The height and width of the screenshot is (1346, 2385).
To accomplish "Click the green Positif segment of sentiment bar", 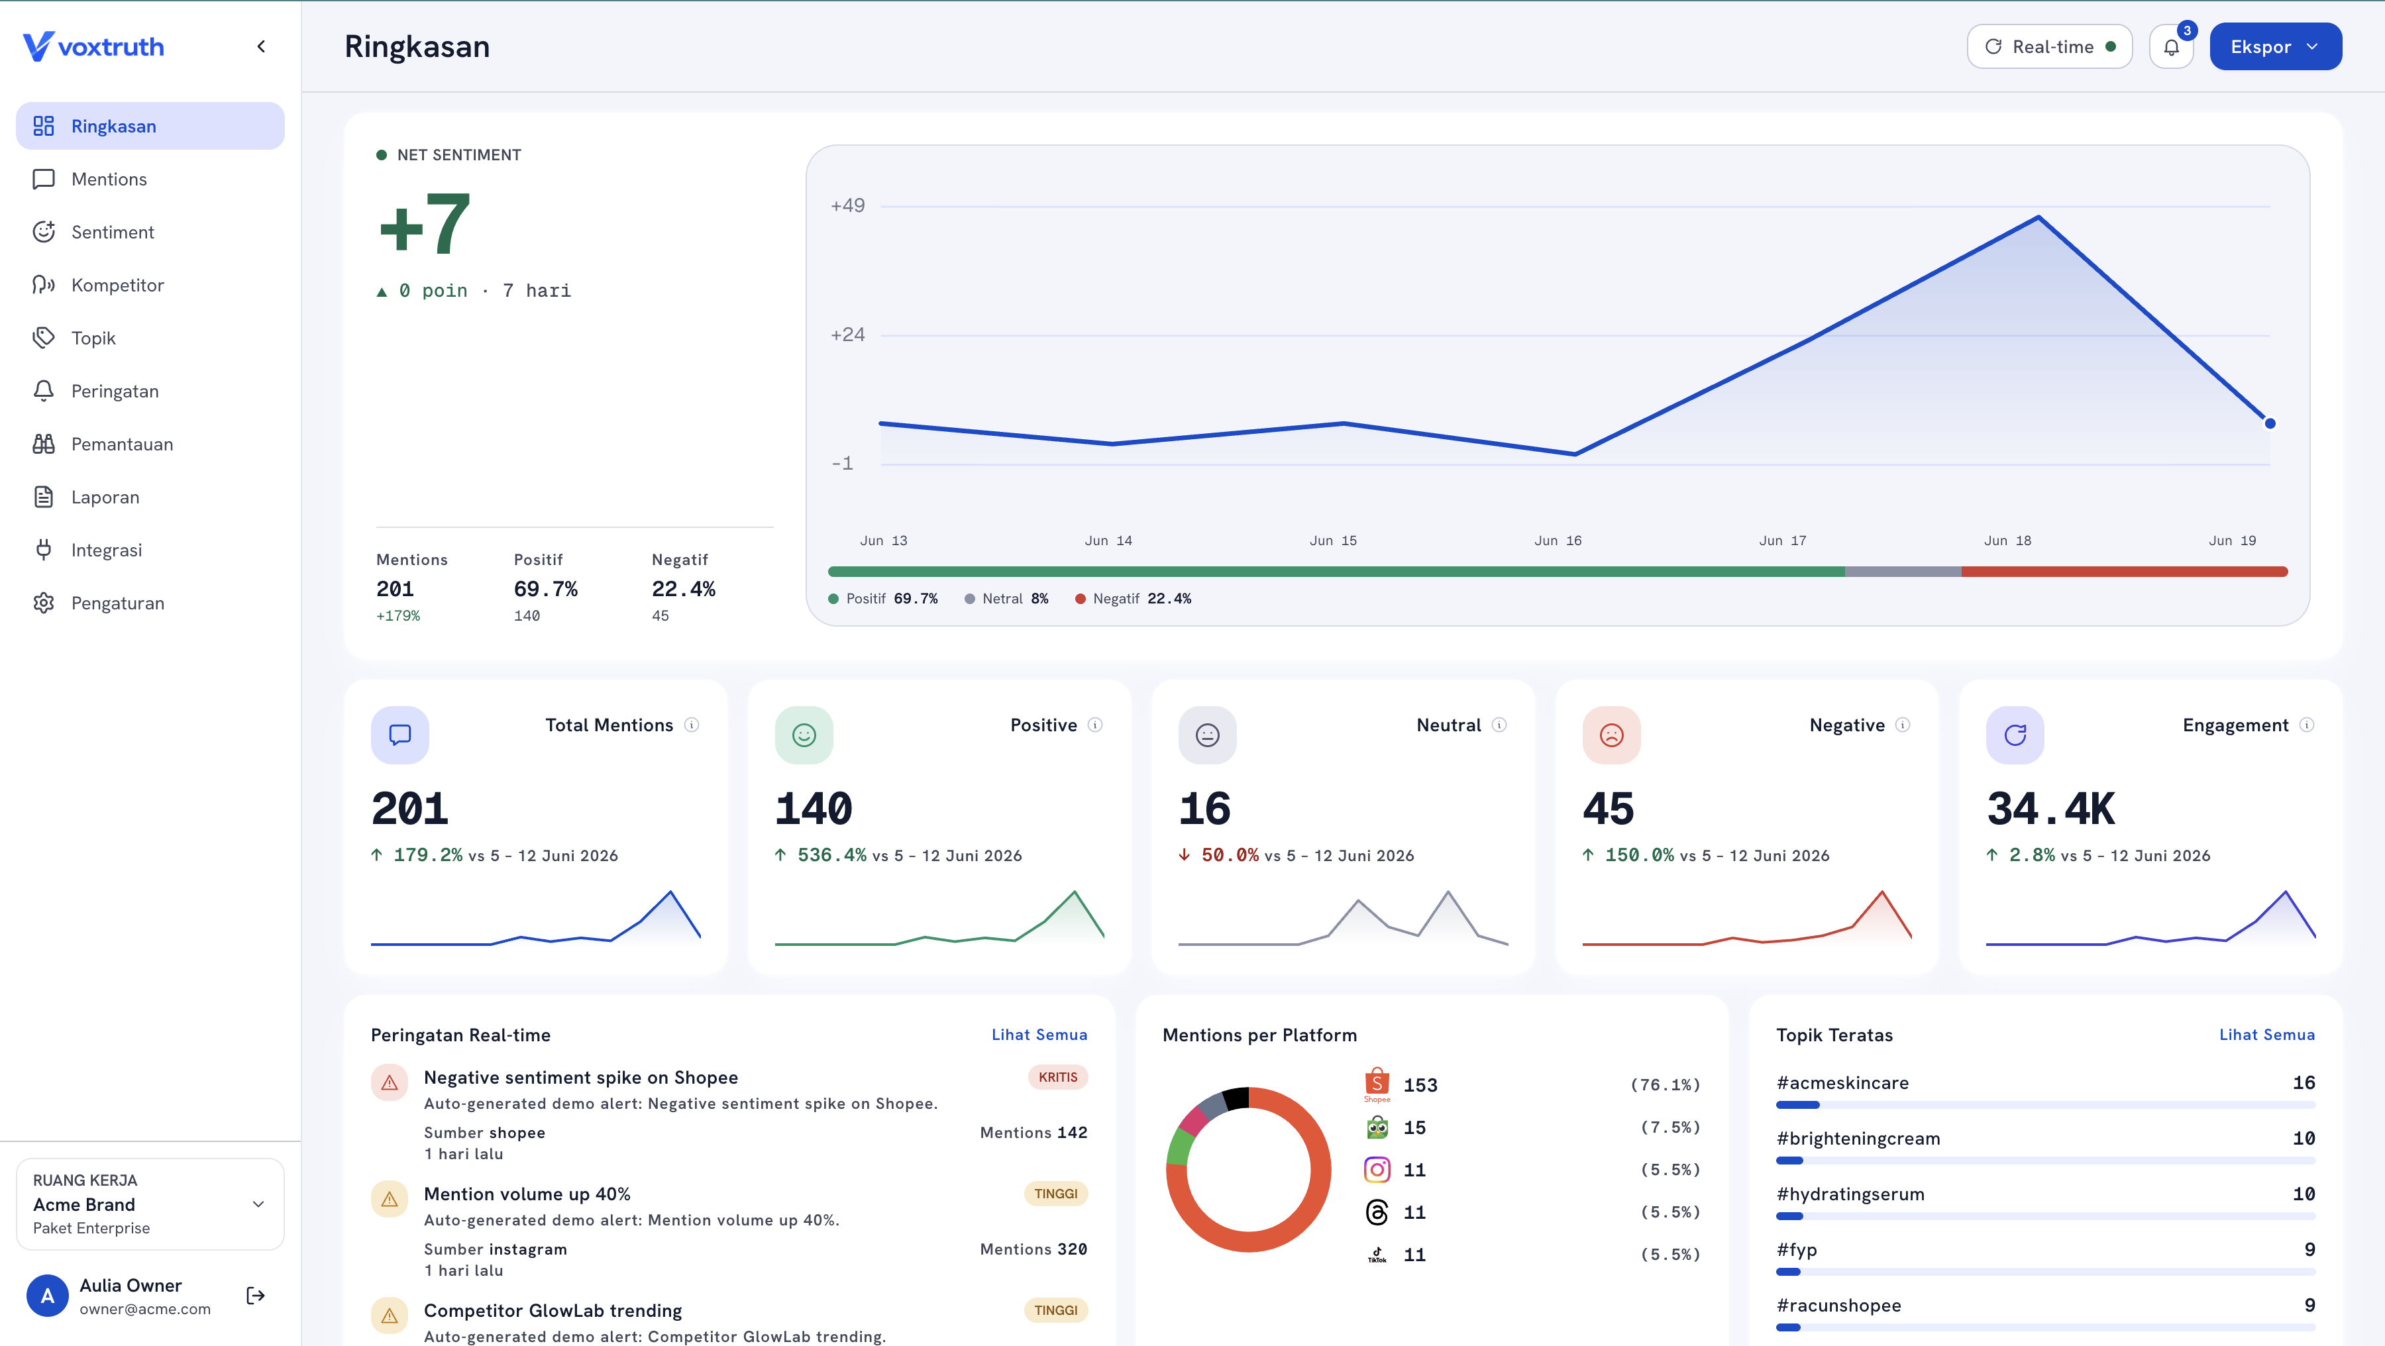I will (1336, 571).
